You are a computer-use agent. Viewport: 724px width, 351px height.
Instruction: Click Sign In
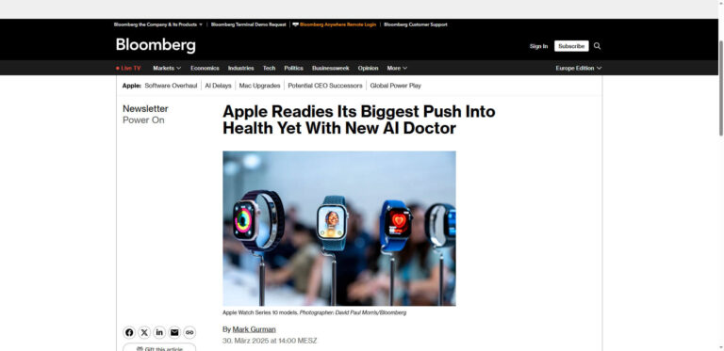click(x=538, y=46)
